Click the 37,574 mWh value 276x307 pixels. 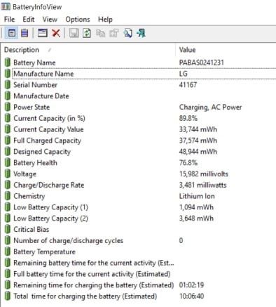pyautogui.click(x=198, y=141)
